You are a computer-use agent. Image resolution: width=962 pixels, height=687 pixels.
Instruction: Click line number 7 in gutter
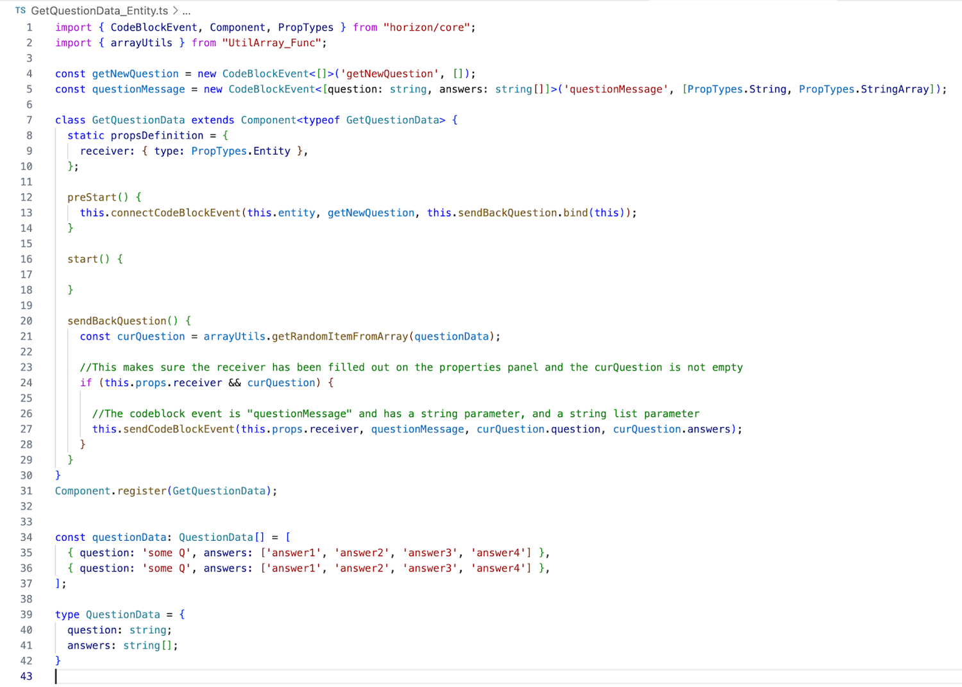pos(29,120)
